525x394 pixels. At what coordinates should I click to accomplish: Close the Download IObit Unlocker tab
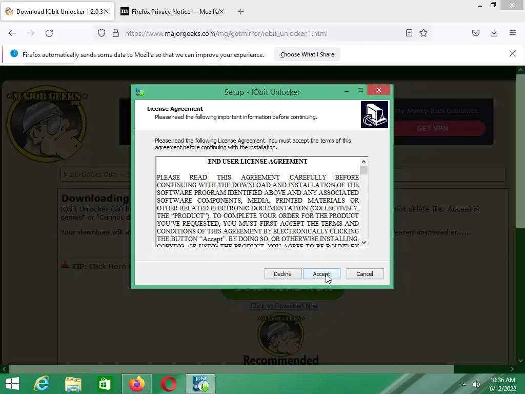[106, 11]
